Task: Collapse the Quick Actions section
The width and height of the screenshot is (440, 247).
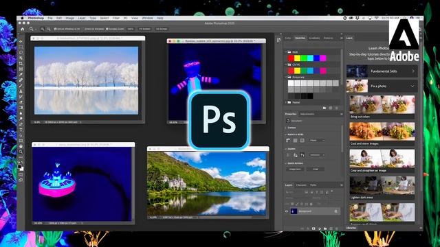Action: (286, 163)
